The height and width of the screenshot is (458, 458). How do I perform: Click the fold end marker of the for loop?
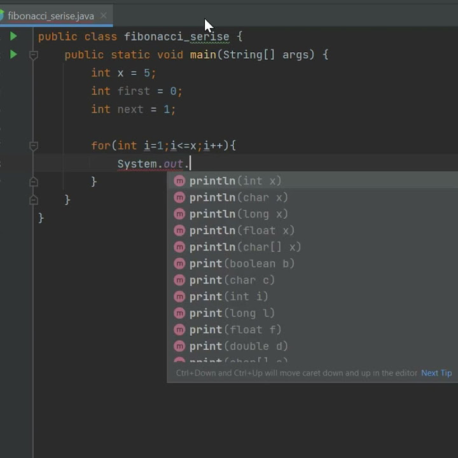34,182
